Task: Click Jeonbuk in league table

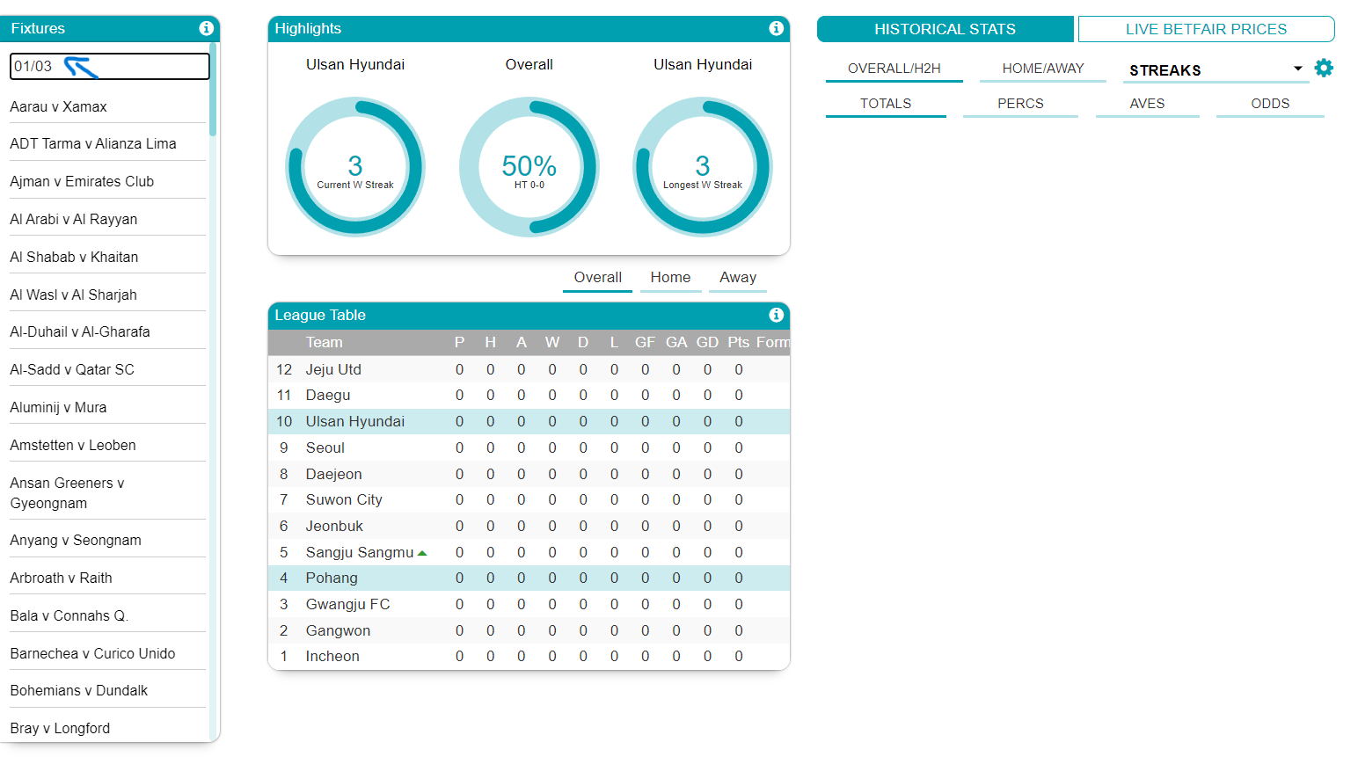Action: click(x=334, y=526)
